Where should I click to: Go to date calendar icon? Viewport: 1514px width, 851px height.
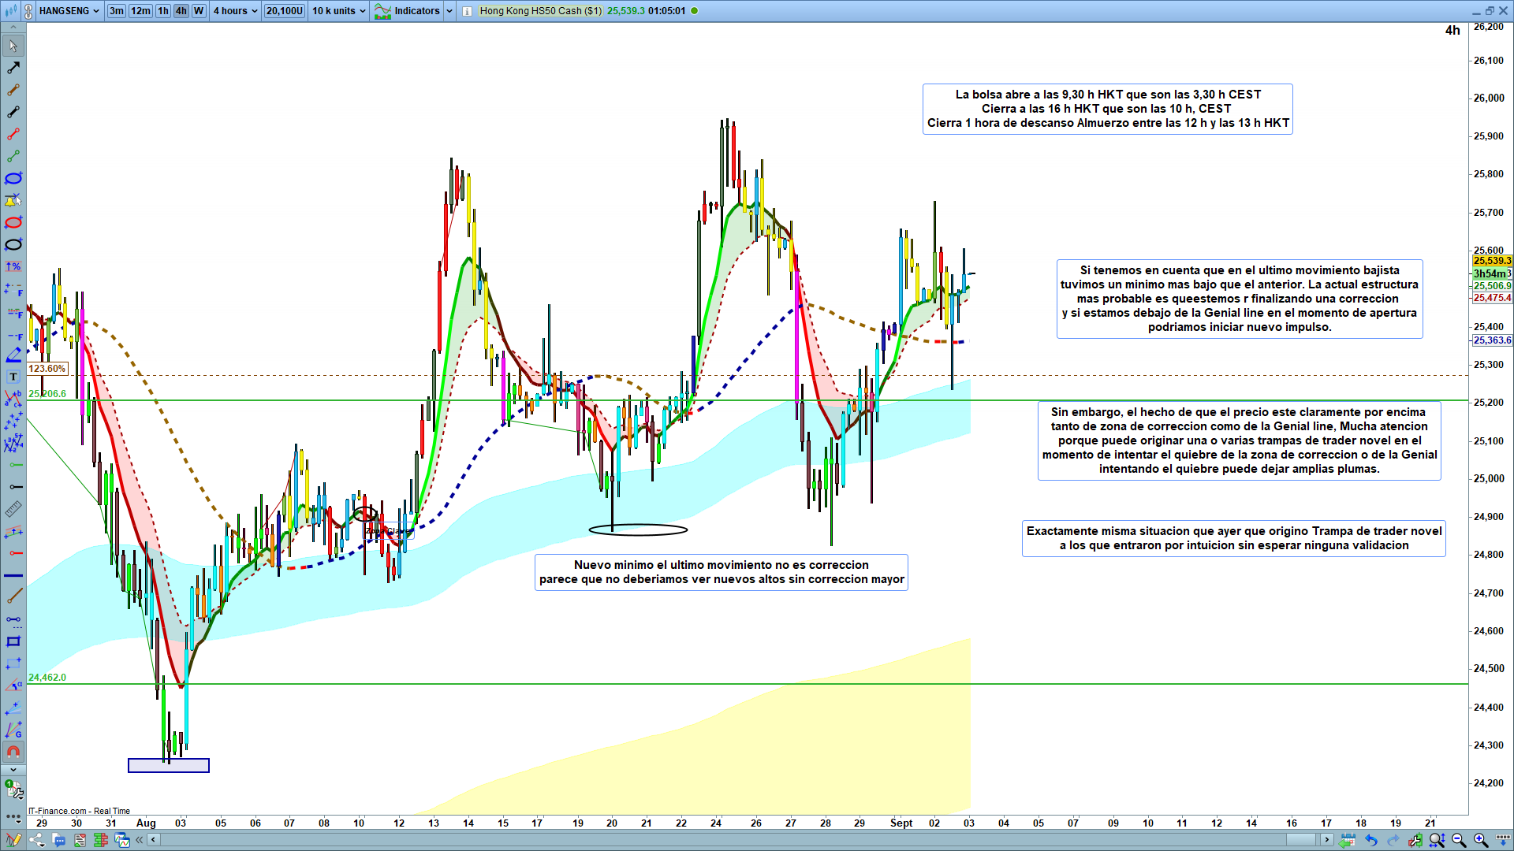1348,840
